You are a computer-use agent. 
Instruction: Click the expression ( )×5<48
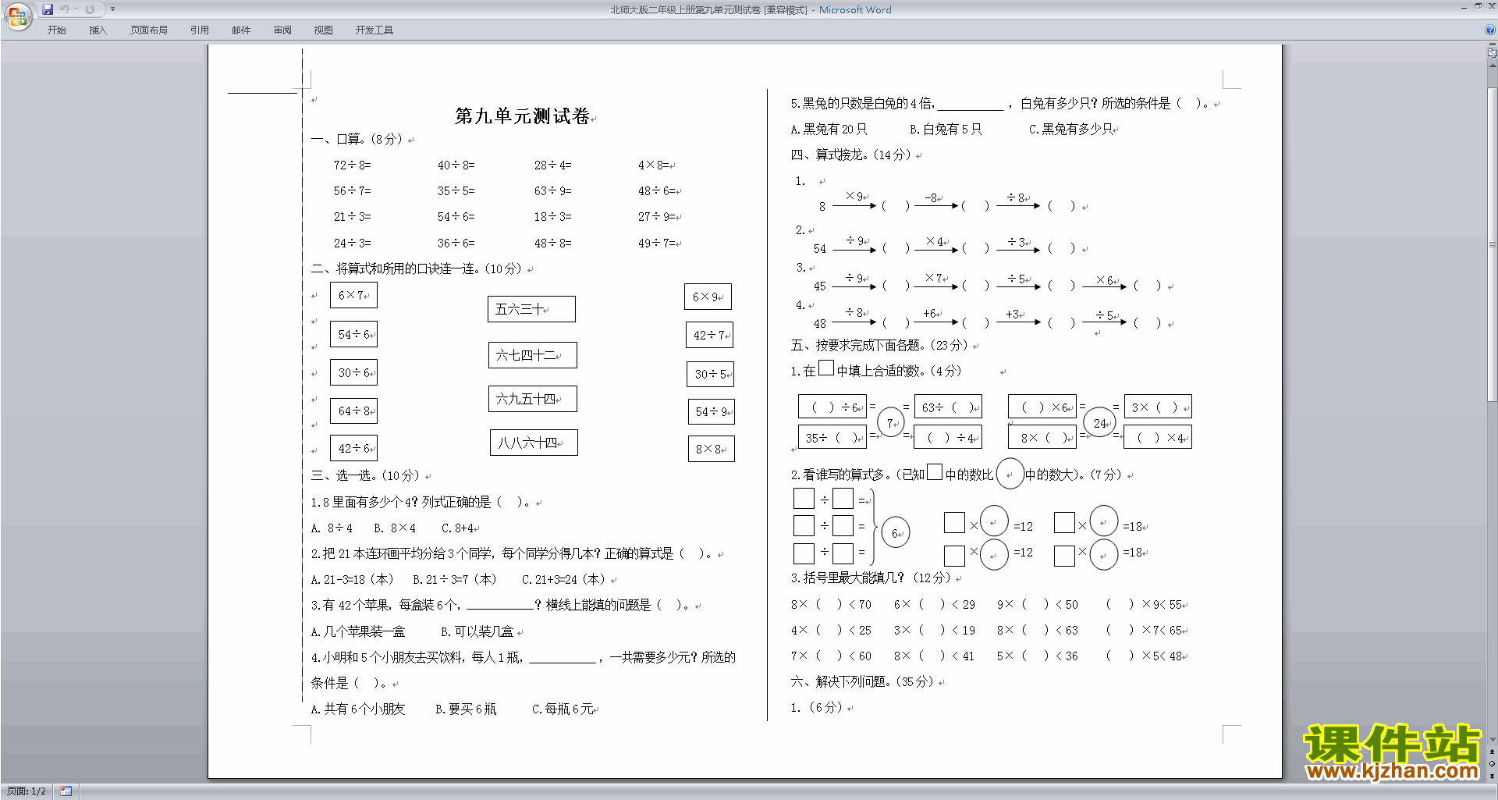(1144, 656)
